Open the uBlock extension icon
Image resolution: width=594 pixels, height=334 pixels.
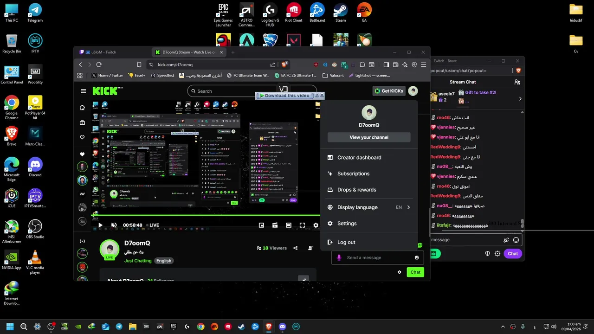[316, 64]
